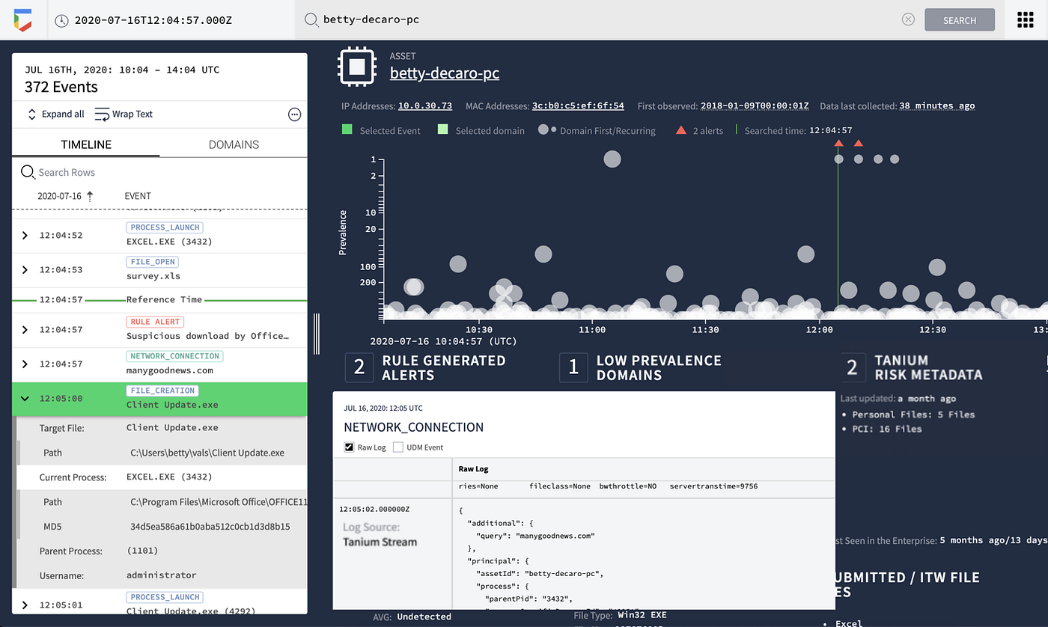The width and height of the screenshot is (1048, 627).
Task: Collapse the Client Update.exe file creation row
Action: [25, 399]
